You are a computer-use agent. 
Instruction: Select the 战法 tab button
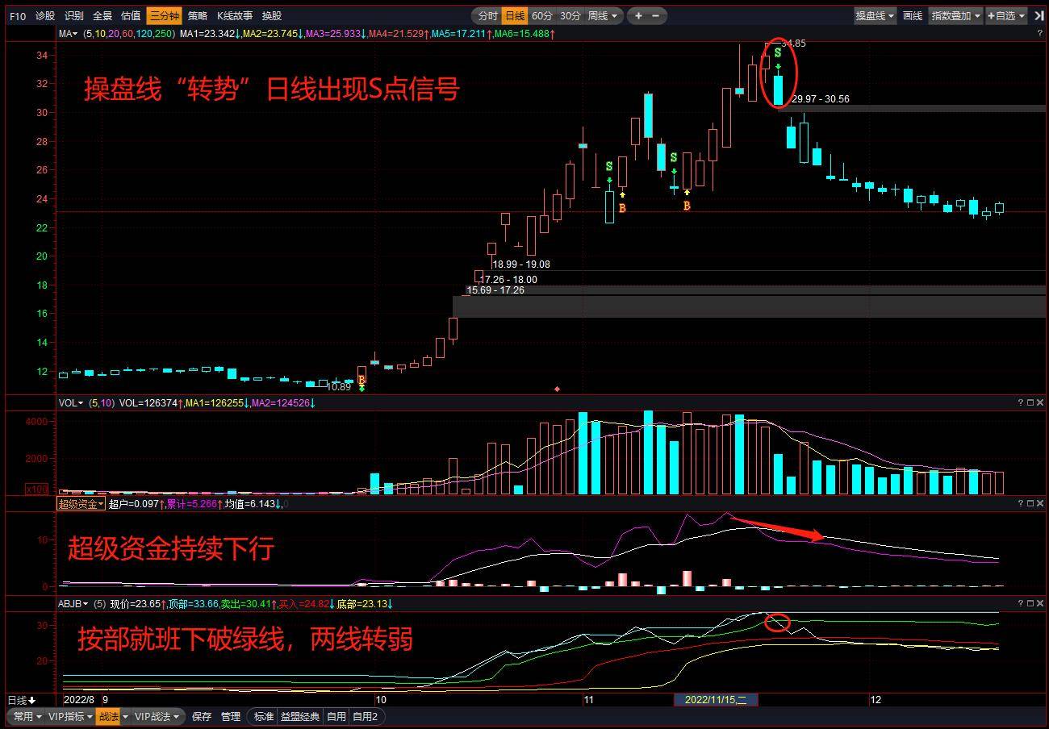click(x=108, y=716)
